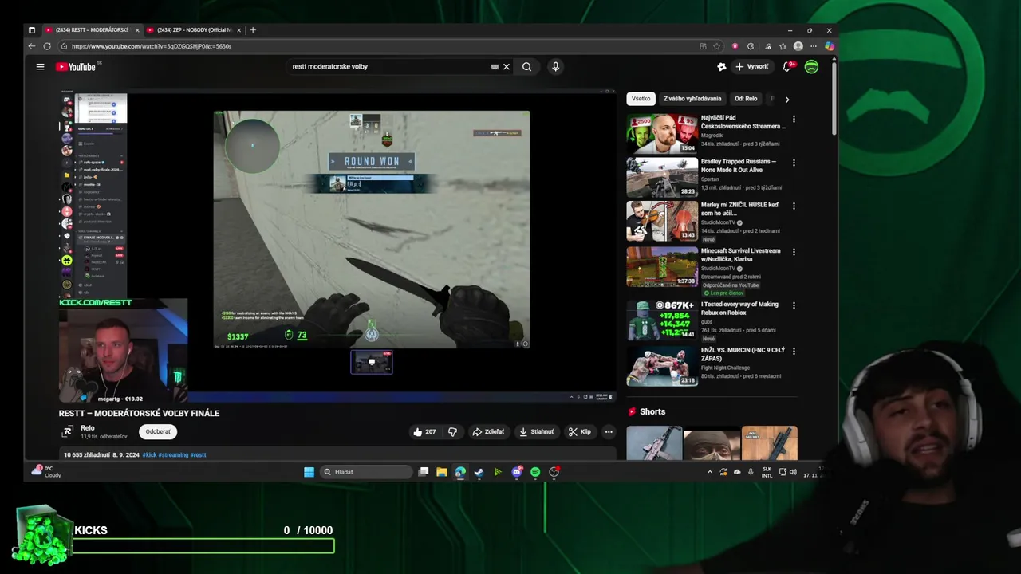Open options for Robux on Roblox video
Image resolution: width=1021 pixels, height=574 pixels.
click(794, 305)
